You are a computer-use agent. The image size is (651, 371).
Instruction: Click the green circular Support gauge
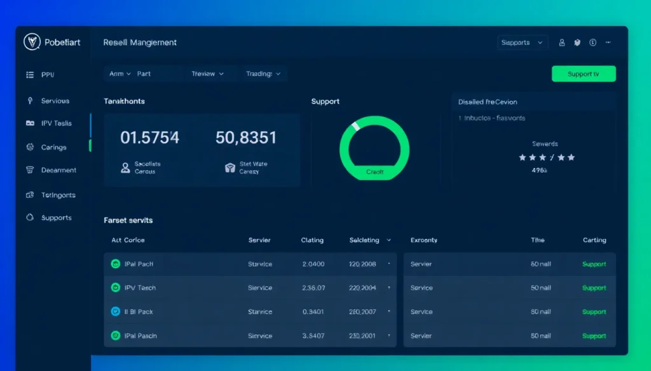click(374, 148)
